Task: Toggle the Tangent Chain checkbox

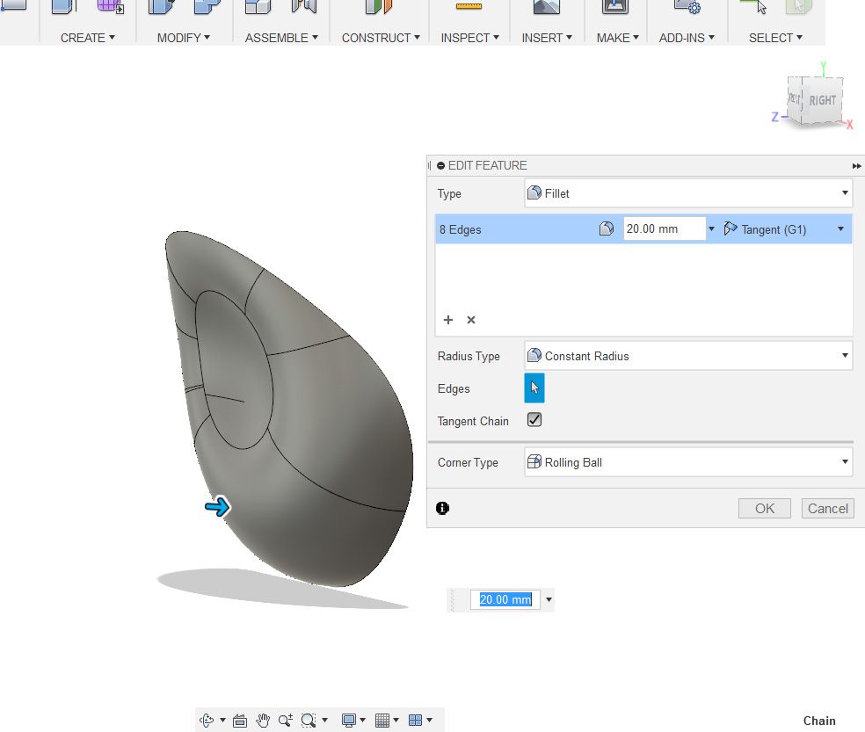Action: [x=534, y=420]
